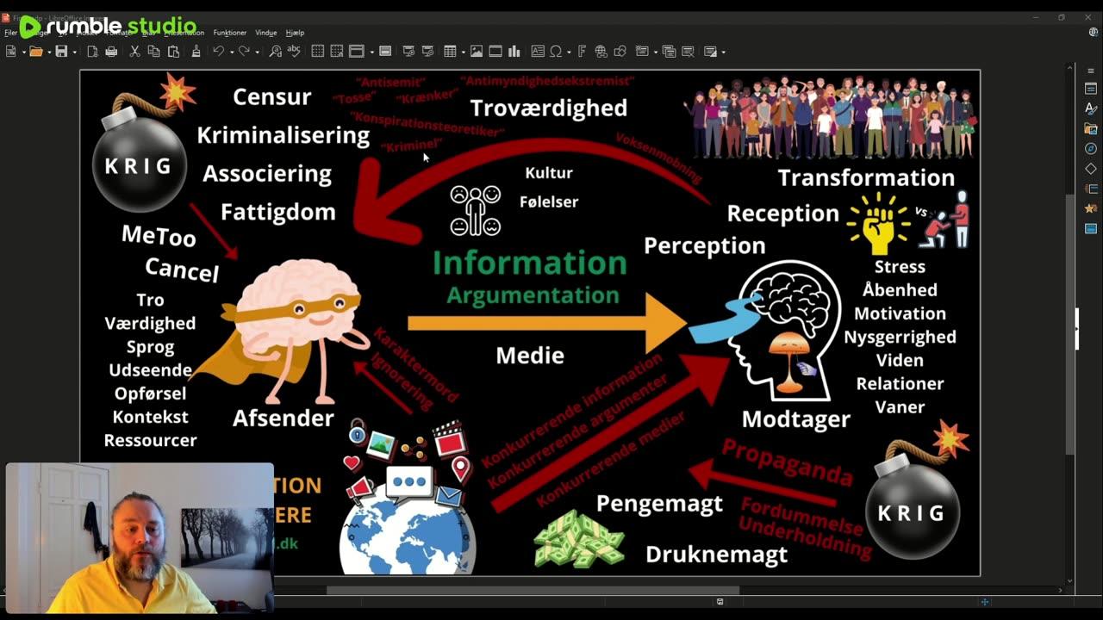The width and height of the screenshot is (1103, 620).
Task: Cut selection with the scissors icon
Action: click(134, 52)
